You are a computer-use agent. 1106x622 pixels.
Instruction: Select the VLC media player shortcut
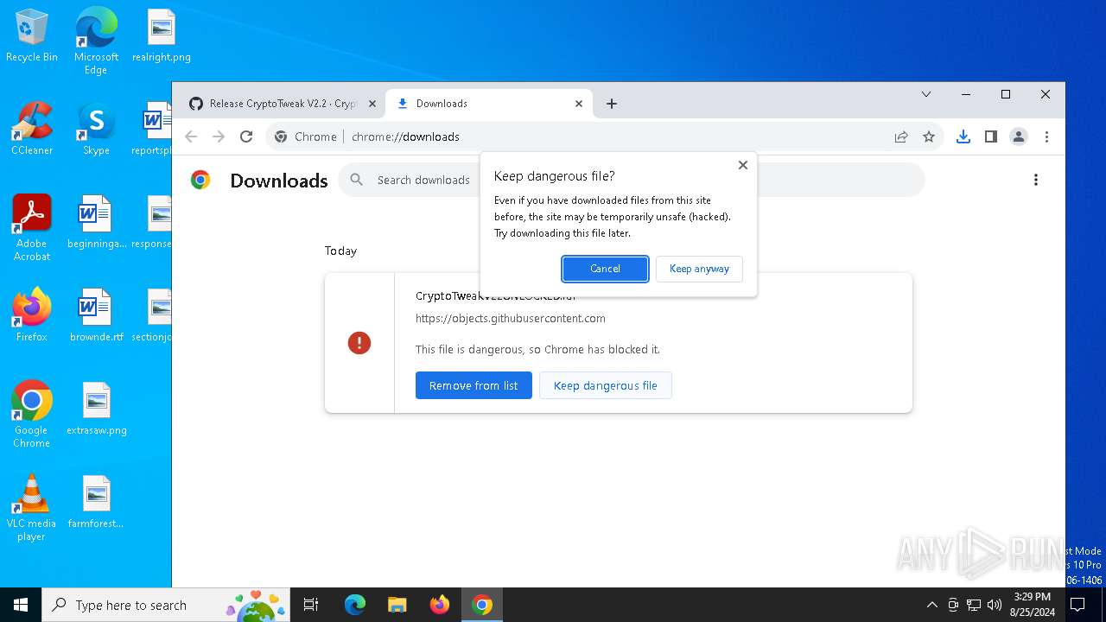point(32,508)
